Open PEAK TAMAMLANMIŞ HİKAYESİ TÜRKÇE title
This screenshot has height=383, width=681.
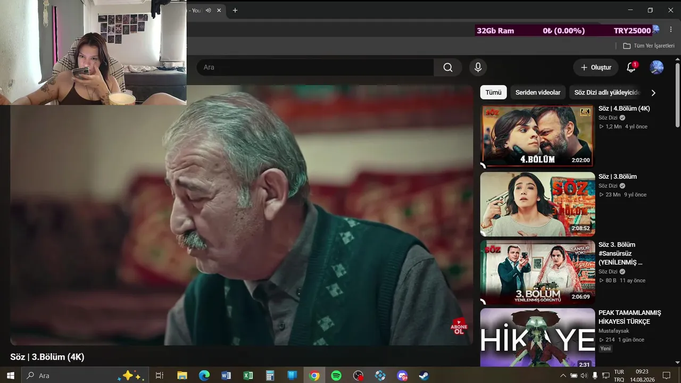[x=630, y=317]
